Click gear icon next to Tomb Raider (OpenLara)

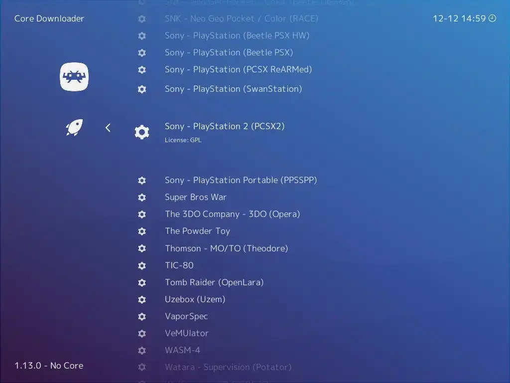[x=142, y=283]
